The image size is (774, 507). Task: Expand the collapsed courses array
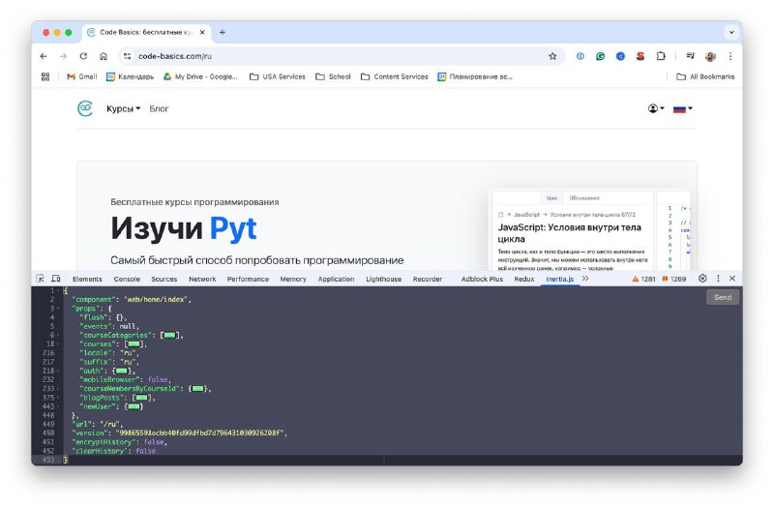(134, 344)
